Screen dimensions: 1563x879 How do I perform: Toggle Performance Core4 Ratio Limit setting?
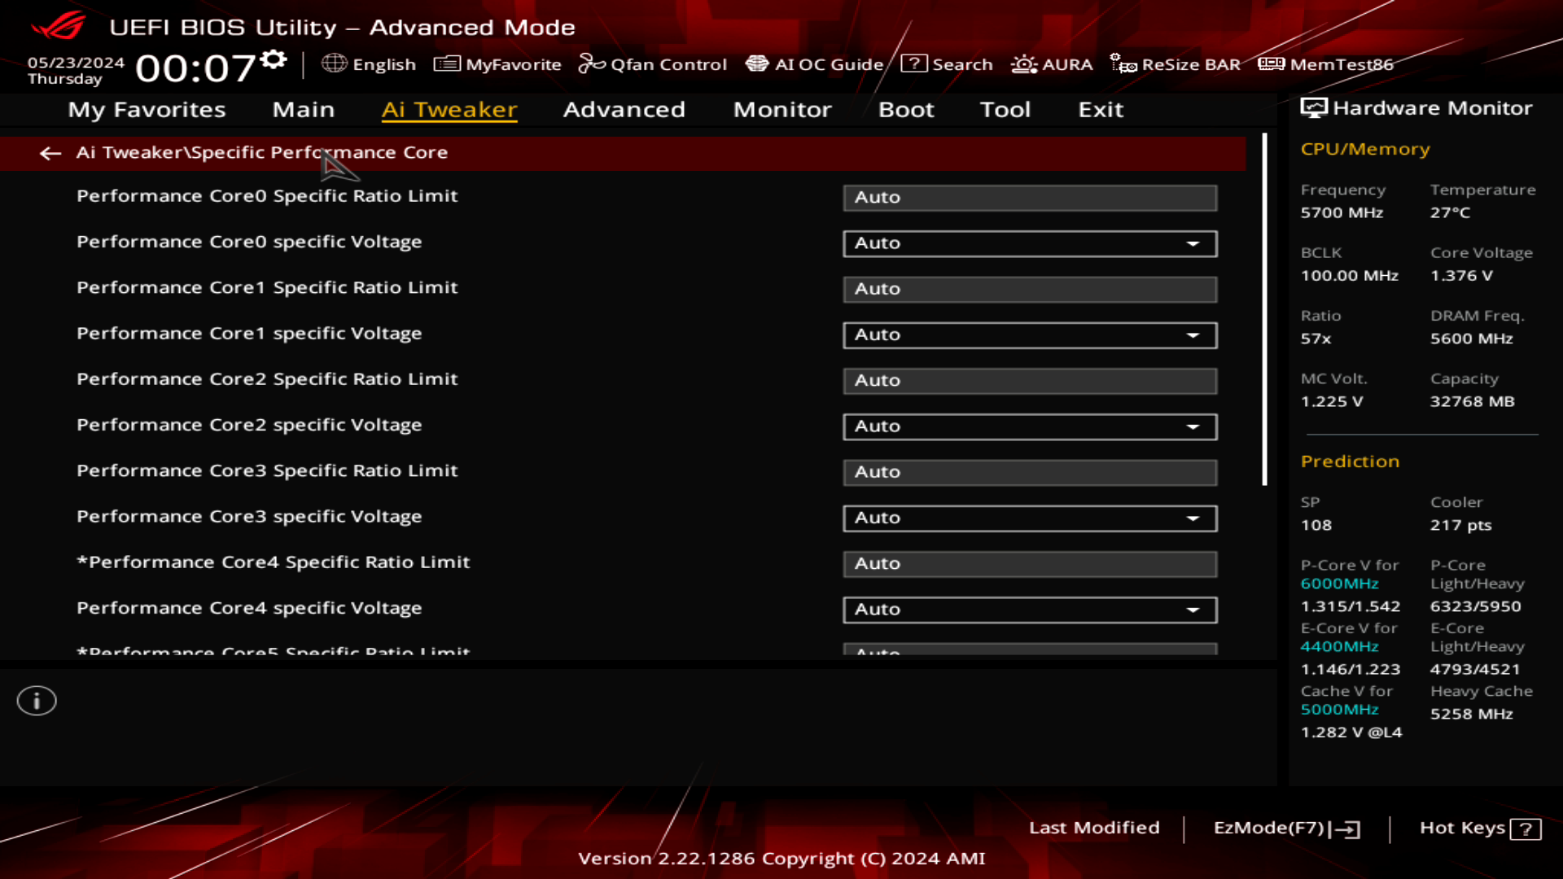tap(1030, 563)
